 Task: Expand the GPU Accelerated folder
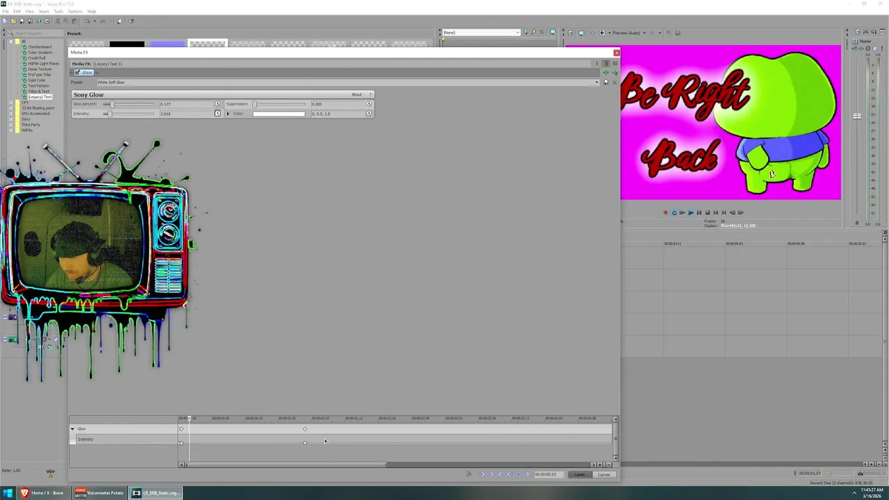(10, 113)
